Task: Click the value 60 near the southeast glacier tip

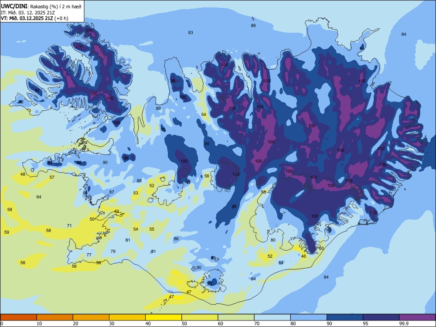Action: pyautogui.click(x=321, y=249)
